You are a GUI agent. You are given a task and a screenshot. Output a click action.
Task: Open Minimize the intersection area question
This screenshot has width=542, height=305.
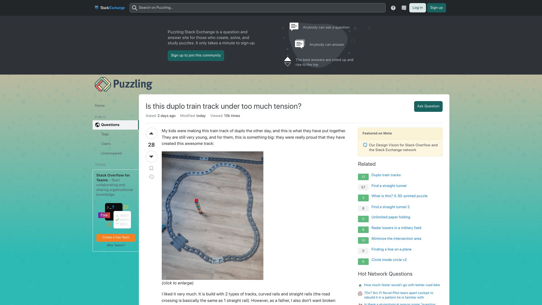[396, 239]
